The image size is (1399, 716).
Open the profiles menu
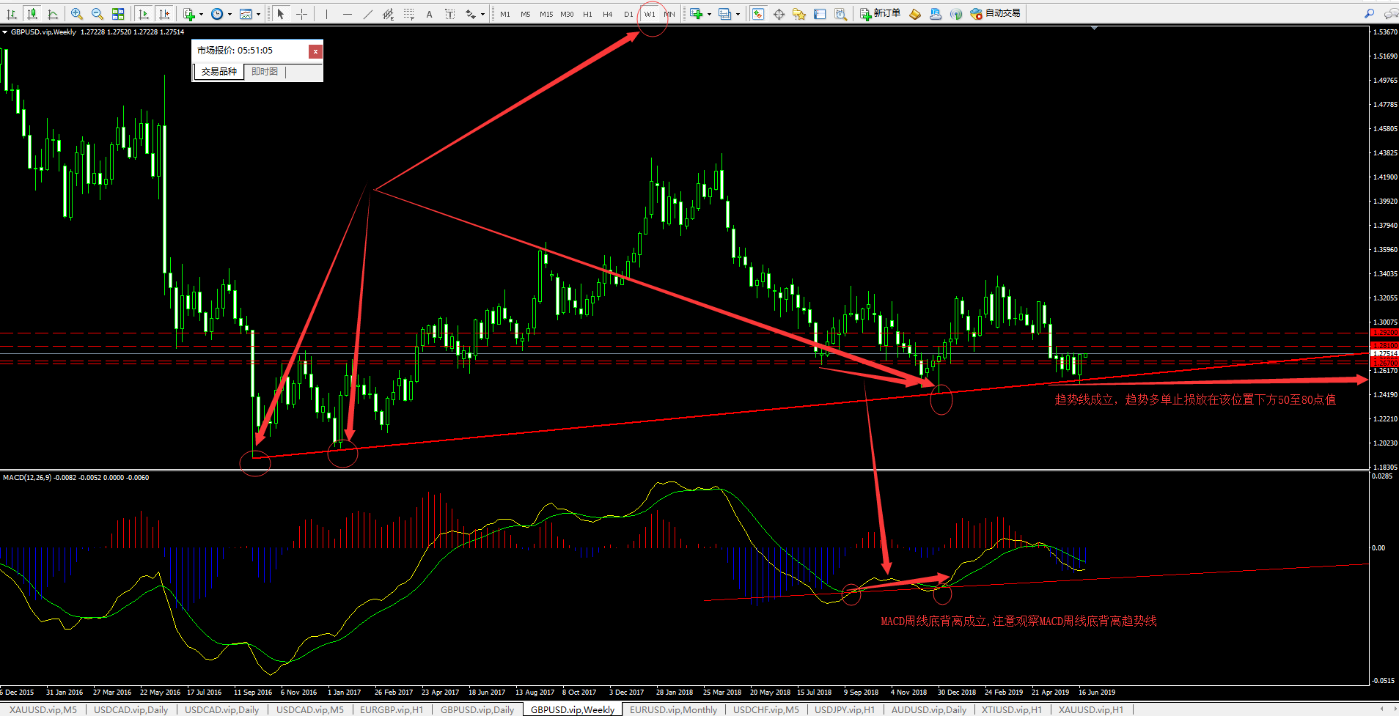(725, 14)
